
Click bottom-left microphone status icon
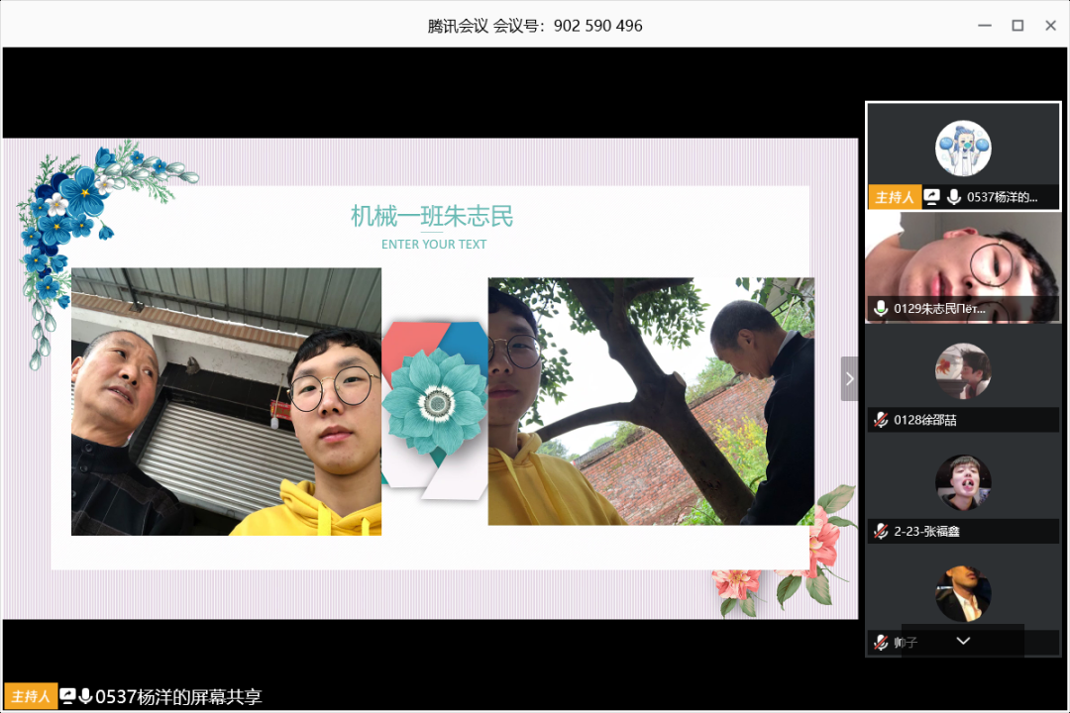tap(86, 696)
